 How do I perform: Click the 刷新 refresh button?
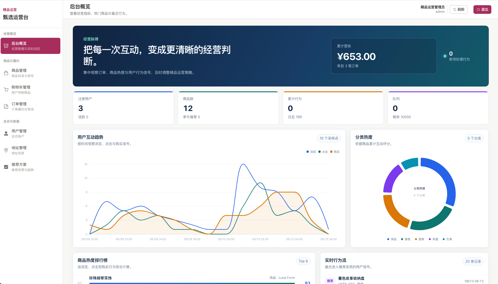tap(459, 10)
